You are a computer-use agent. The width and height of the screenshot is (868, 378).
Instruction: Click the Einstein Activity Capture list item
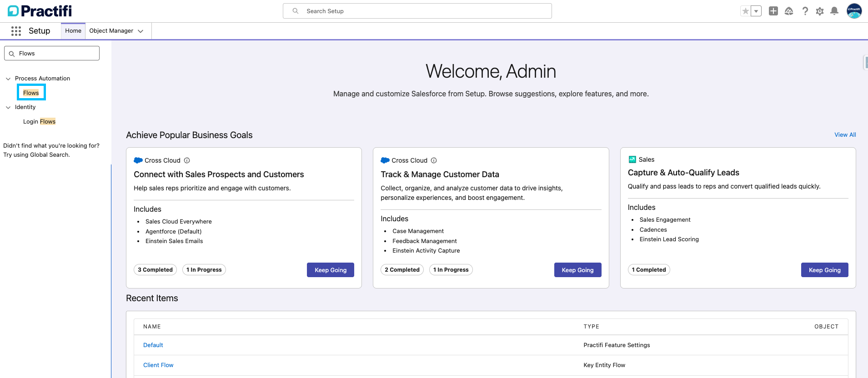click(426, 251)
